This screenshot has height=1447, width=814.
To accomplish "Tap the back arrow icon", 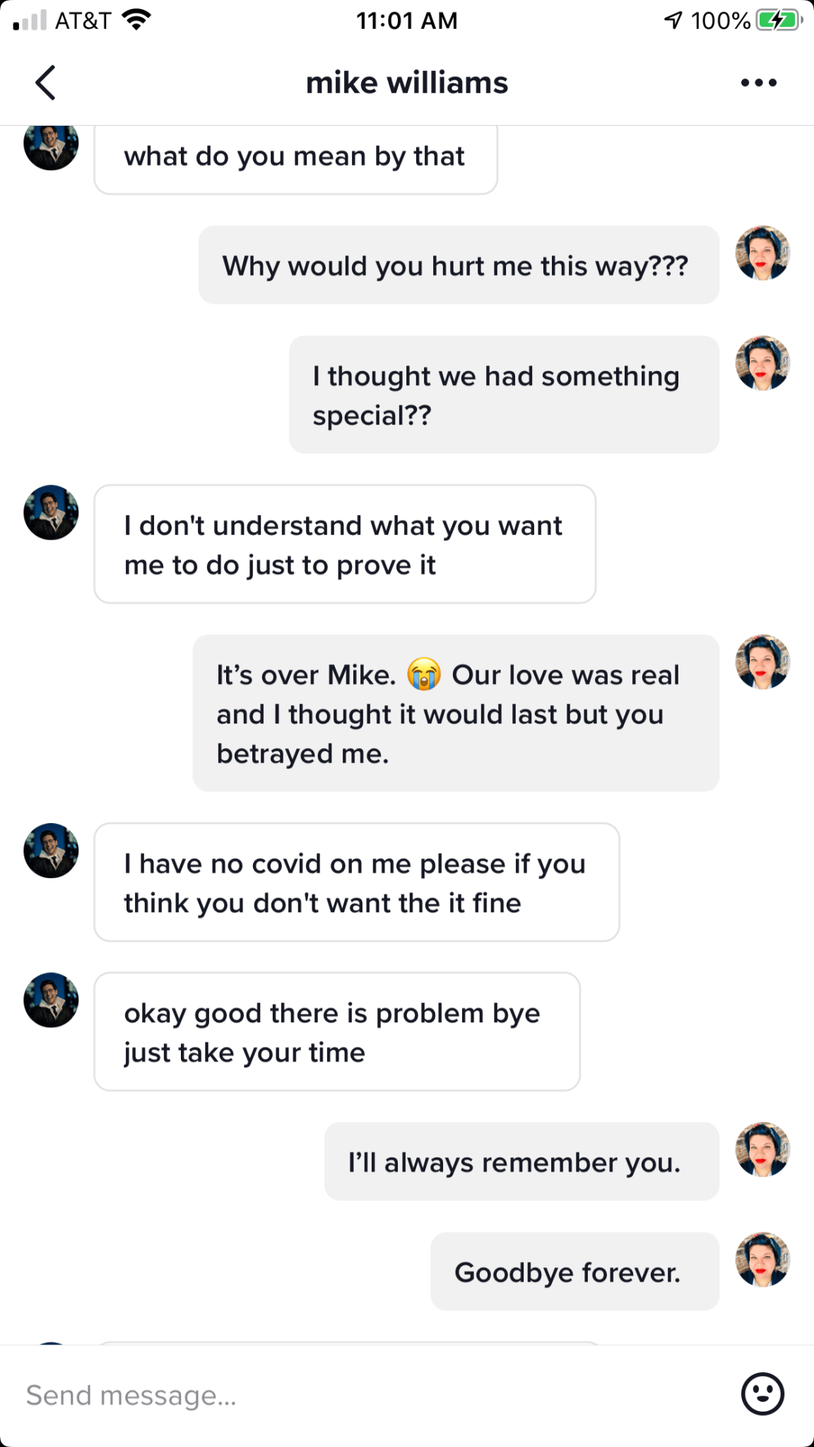I will 45,83.
